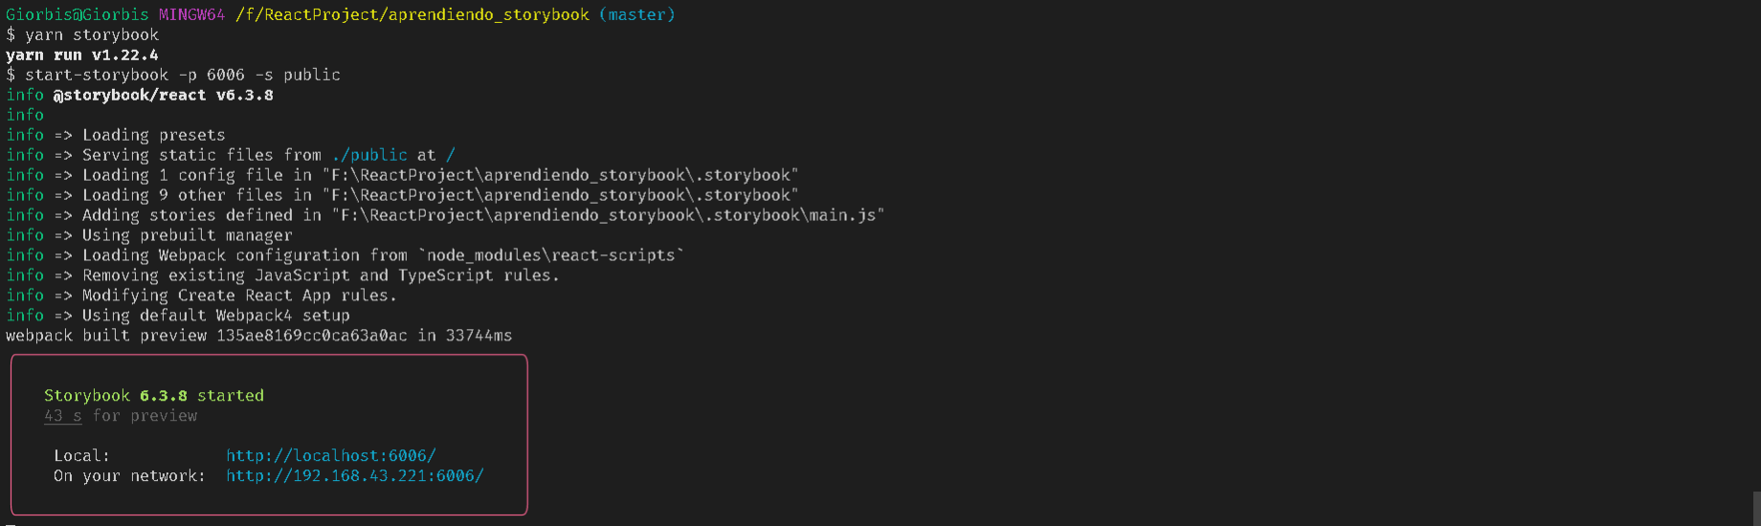Screen dimensions: 1761x526
Task: Click the terminal vertical scrollbar thumb
Action: click(1756, 508)
